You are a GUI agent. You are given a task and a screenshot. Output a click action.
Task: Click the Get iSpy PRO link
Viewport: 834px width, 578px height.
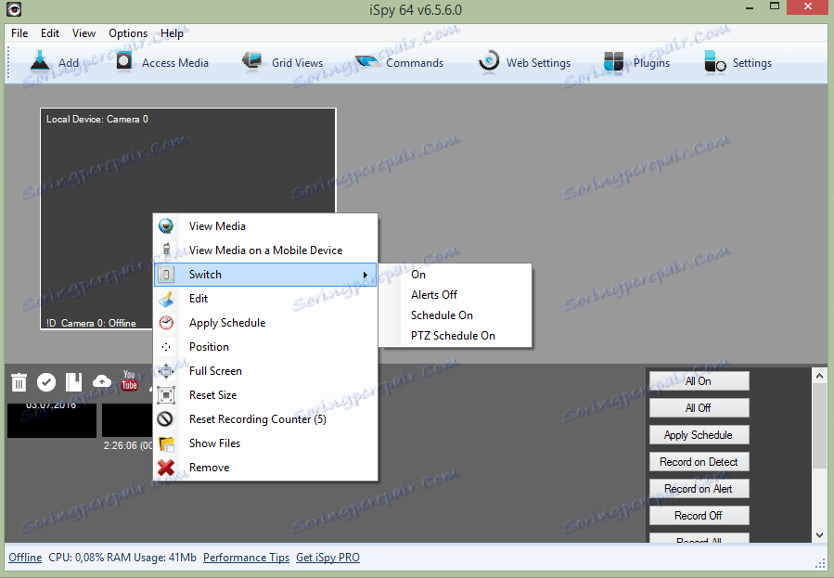pyautogui.click(x=327, y=558)
